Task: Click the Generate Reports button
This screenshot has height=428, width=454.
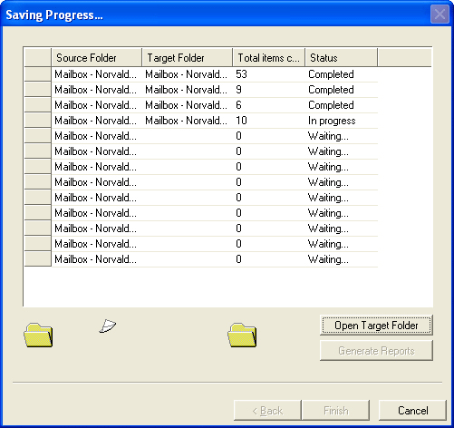Action: [376, 351]
